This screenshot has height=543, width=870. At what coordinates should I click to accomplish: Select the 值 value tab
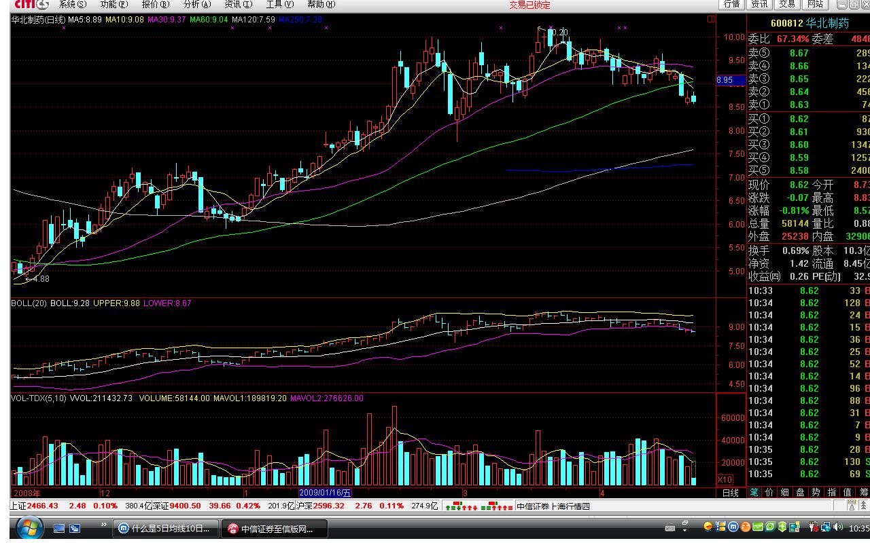pyautogui.click(x=848, y=493)
